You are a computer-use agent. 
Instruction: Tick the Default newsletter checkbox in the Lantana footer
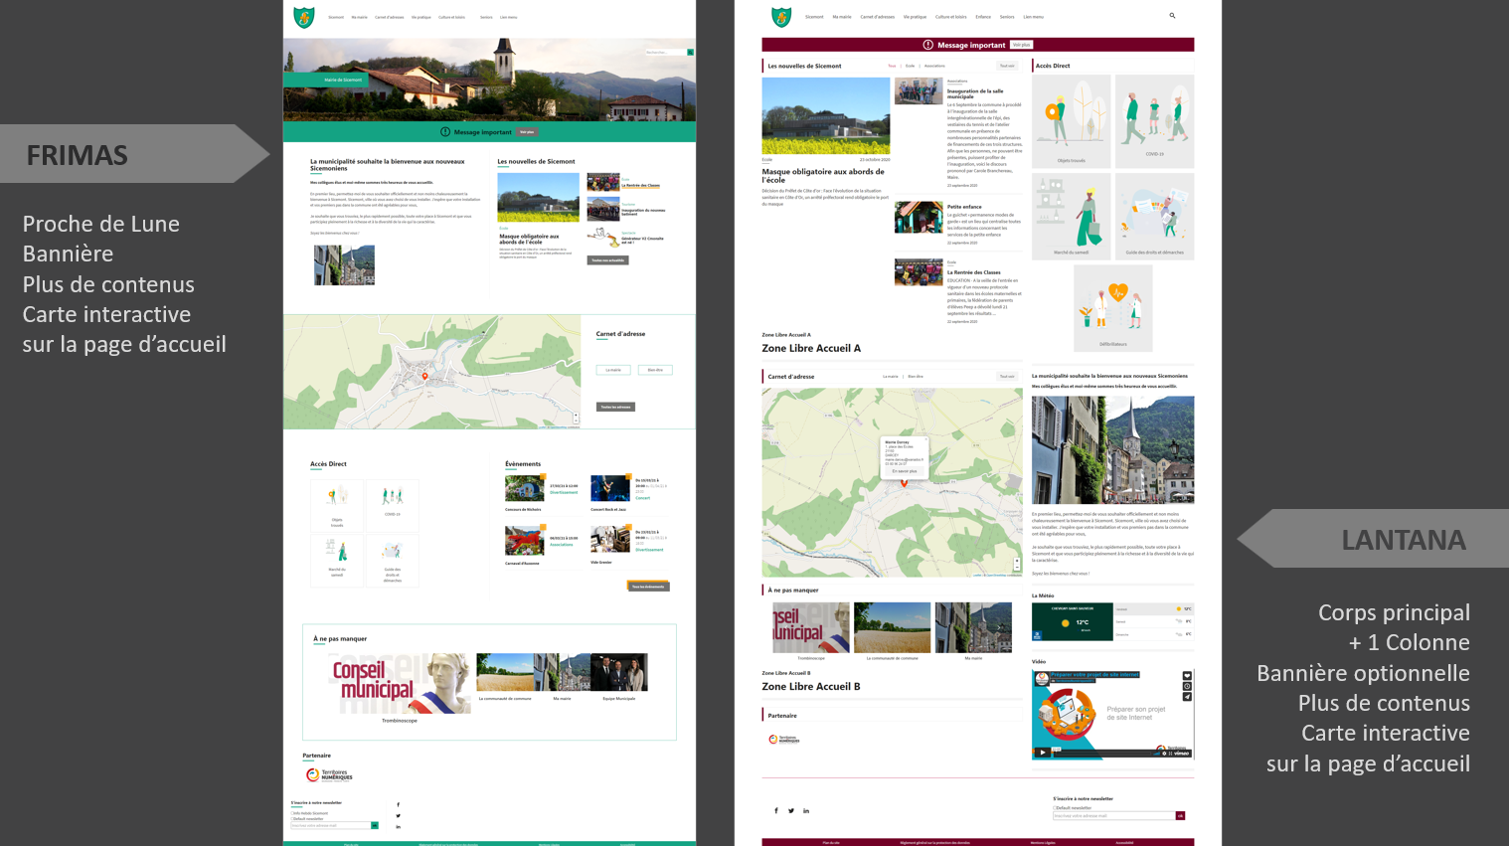tap(1055, 807)
